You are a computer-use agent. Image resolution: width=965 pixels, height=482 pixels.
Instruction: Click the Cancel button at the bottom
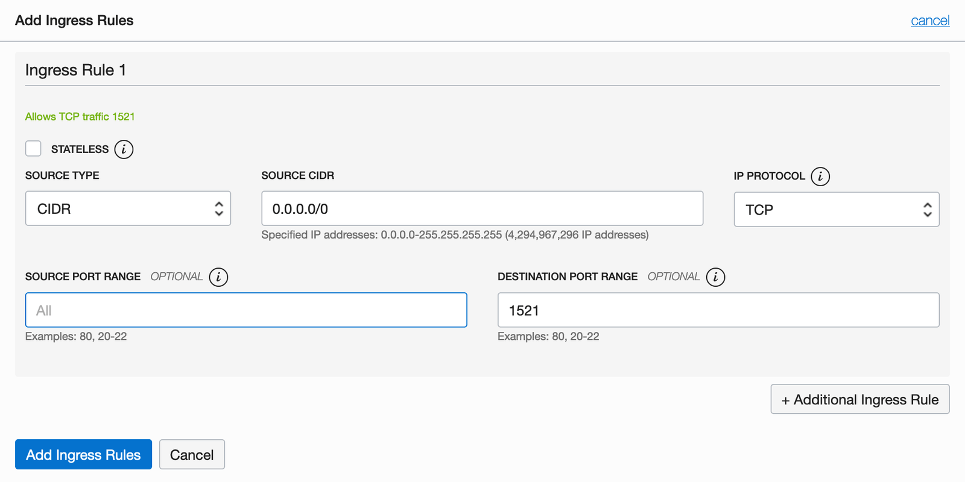click(x=192, y=455)
